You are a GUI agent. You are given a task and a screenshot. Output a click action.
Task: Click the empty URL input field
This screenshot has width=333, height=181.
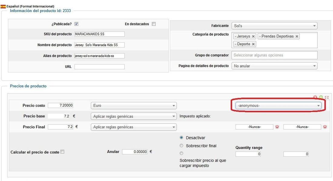(x=99, y=67)
